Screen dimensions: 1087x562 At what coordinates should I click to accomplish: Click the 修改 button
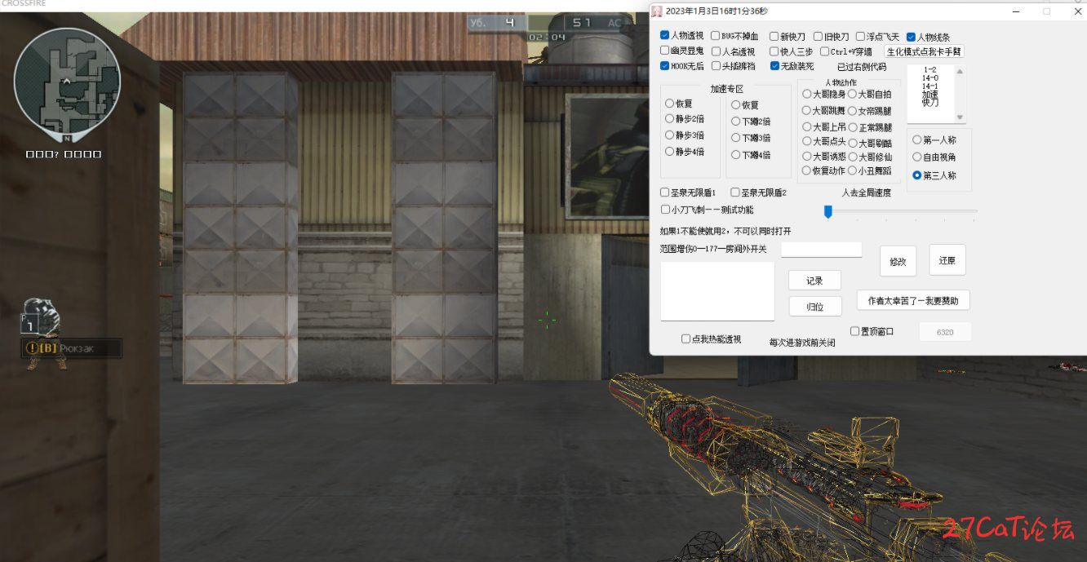[x=898, y=262]
